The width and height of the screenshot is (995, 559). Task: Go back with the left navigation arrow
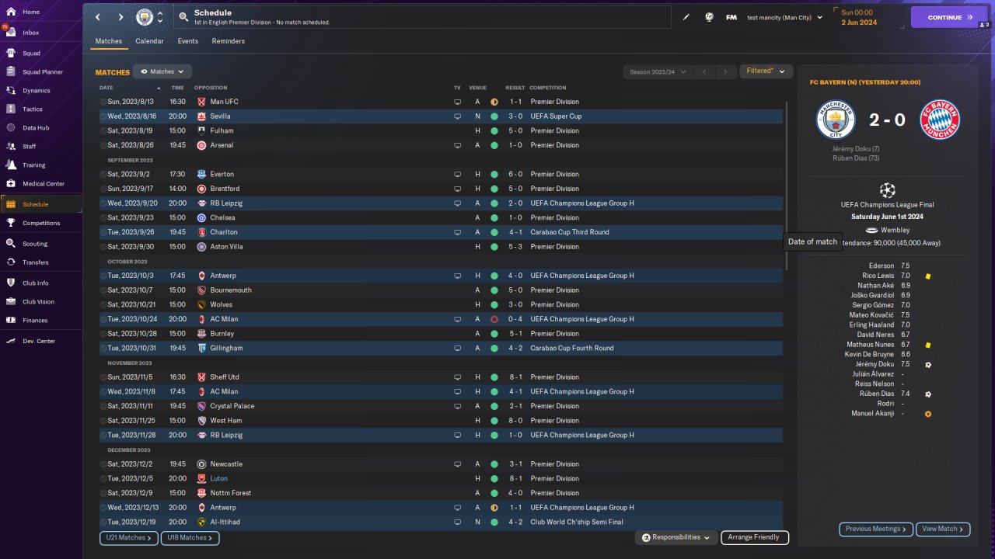click(x=98, y=17)
